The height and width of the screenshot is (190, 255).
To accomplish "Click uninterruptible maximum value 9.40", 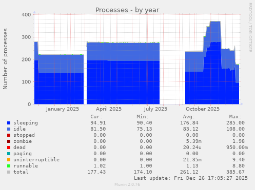I will point(239,160).
